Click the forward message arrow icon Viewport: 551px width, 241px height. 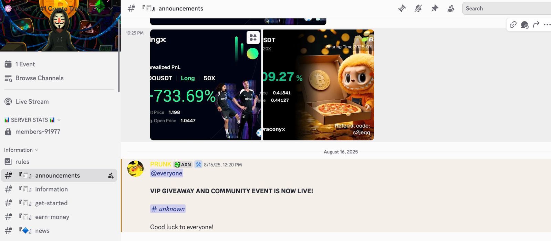[x=536, y=25]
